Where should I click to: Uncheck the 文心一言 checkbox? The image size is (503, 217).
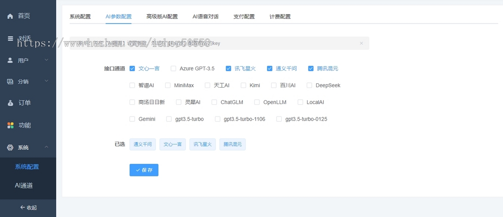coord(132,68)
